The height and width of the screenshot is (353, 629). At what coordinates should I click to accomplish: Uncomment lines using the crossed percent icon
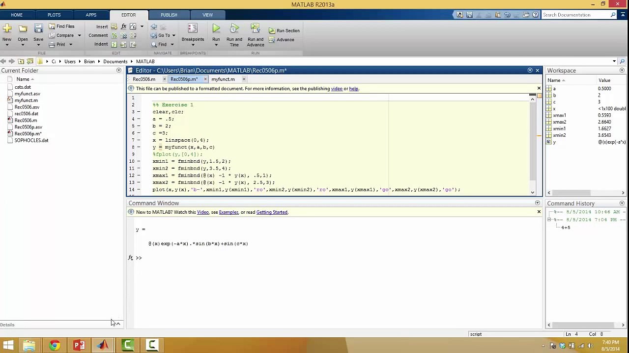(x=123, y=35)
